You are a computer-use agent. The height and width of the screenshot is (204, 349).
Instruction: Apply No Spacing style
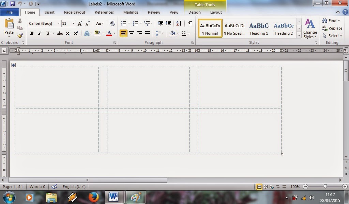pyautogui.click(x=234, y=29)
